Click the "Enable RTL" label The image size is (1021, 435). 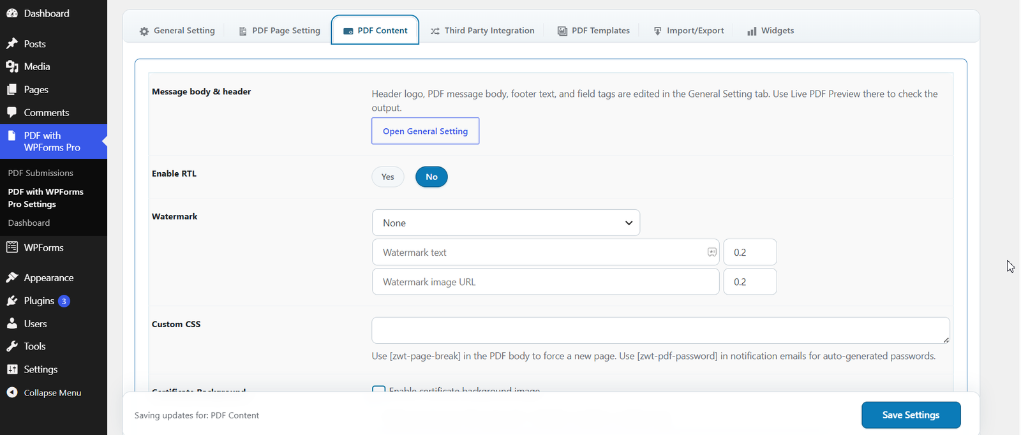click(174, 173)
